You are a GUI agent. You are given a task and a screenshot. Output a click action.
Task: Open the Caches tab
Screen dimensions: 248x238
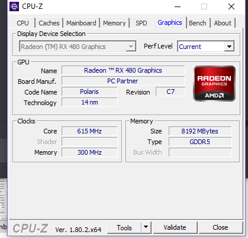49,23
